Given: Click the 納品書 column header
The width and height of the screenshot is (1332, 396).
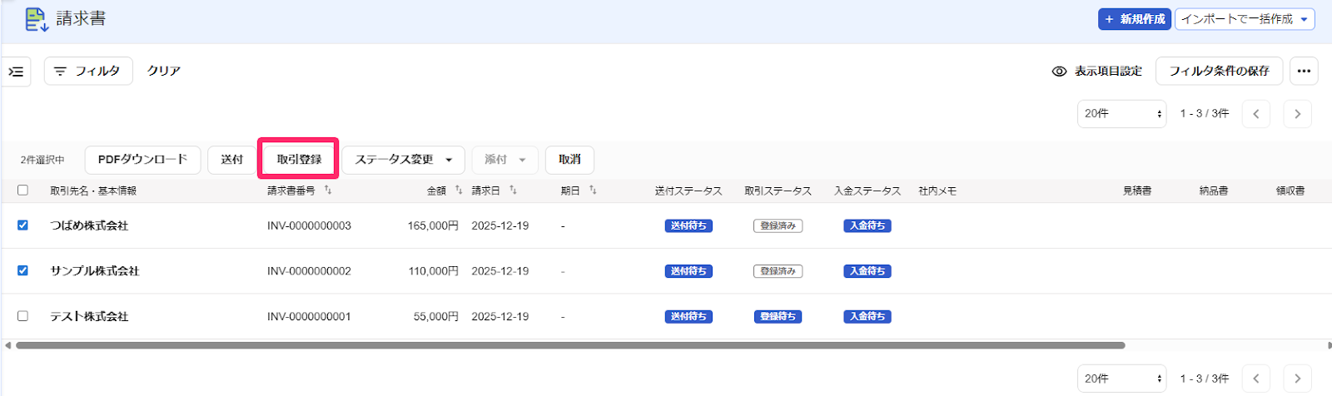Looking at the screenshot, I should [x=1214, y=191].
